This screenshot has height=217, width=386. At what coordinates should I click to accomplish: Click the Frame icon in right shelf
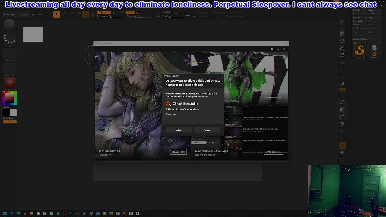(342, 102)
